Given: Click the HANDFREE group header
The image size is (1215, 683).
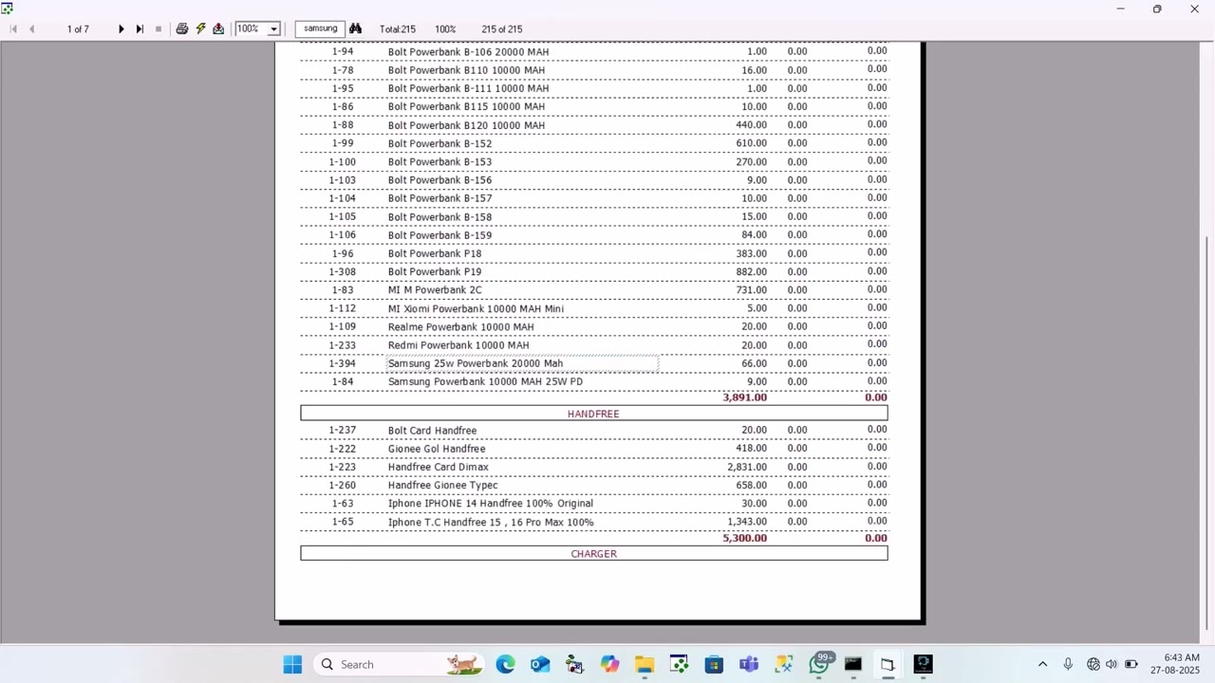Looking at the screenshot, I should pyautogui.click(x=593, y=414).
